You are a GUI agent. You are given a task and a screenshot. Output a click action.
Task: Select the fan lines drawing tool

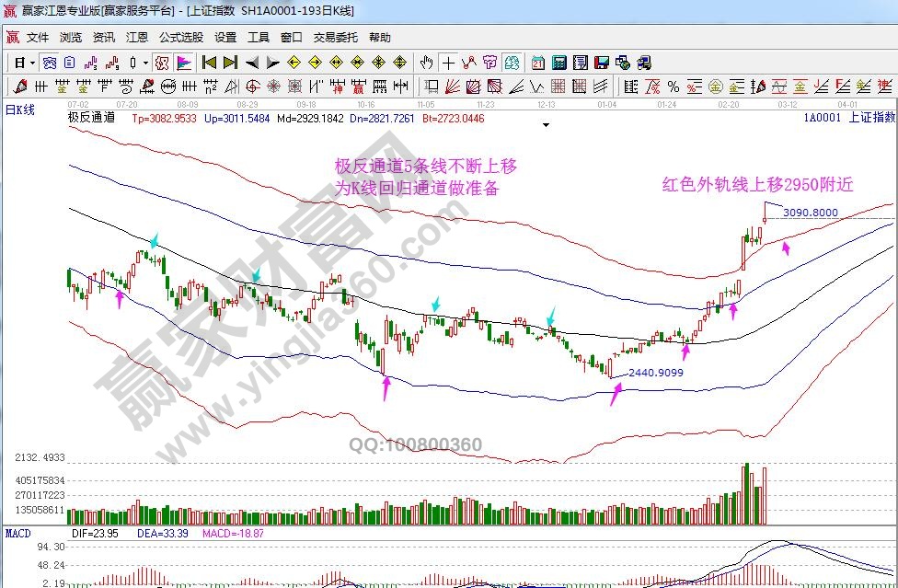click(453, 86)
